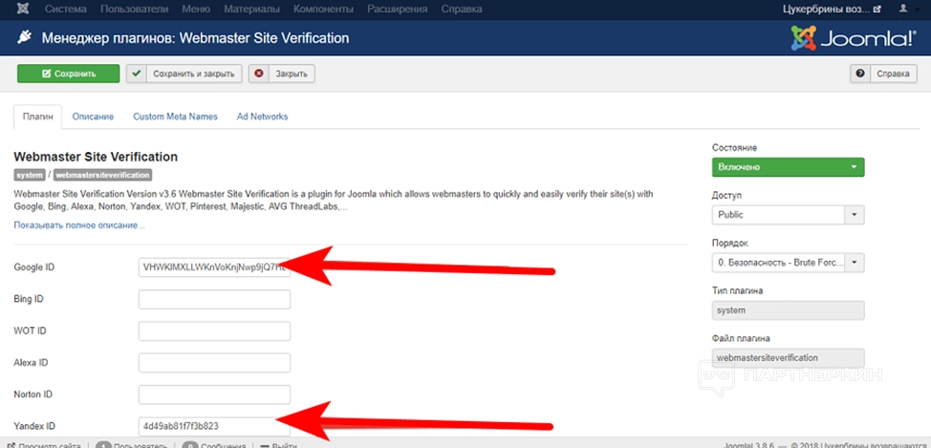
Task: Click the Norton ID label
Action: 33,395
